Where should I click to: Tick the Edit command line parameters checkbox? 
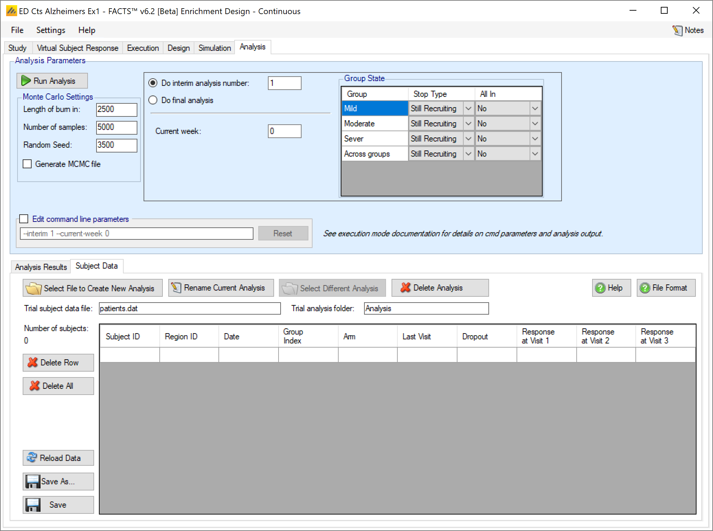point(24,219)
